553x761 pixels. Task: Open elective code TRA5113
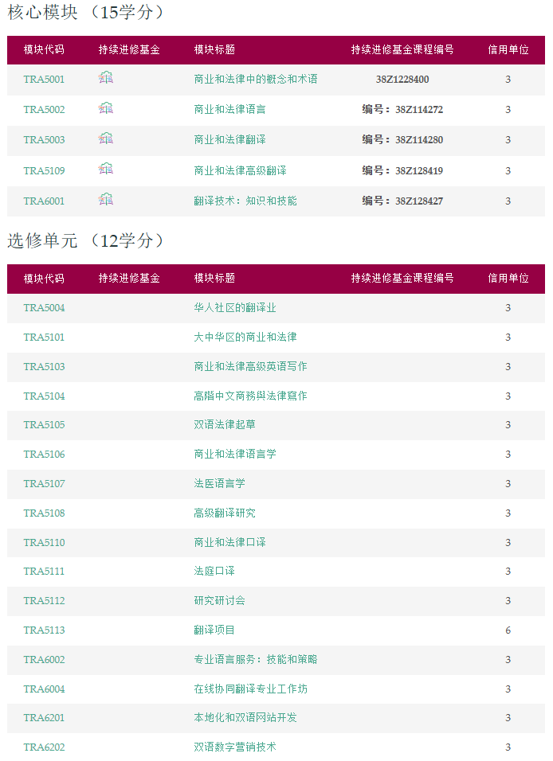[44, 630]
